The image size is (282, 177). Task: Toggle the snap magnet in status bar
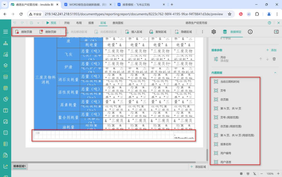click(x=248, y=174)
